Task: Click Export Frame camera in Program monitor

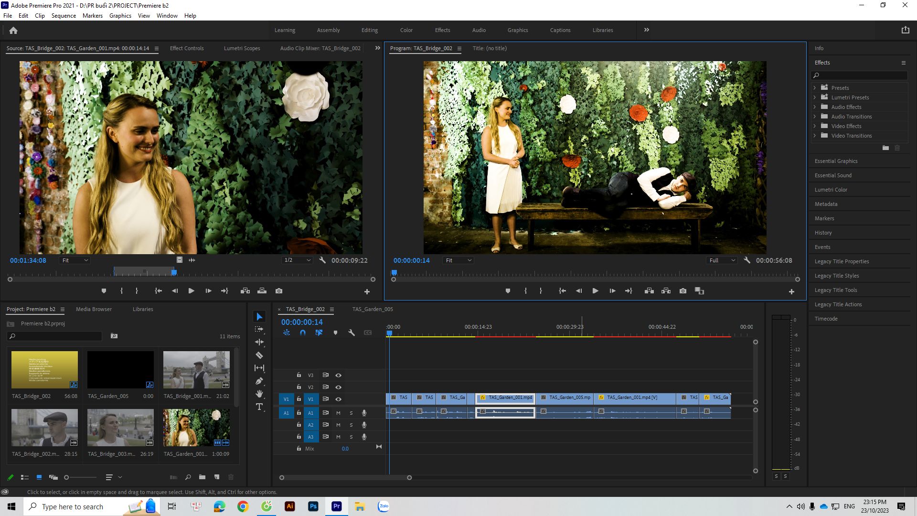Action: tap(683, 291)
